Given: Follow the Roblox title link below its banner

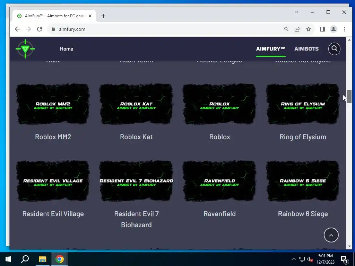Looking at the screenshot, I should [219, 137].
